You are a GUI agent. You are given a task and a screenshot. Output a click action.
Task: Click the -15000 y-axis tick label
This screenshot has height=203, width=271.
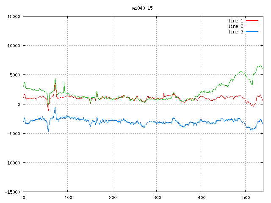[x=12, y=192]
